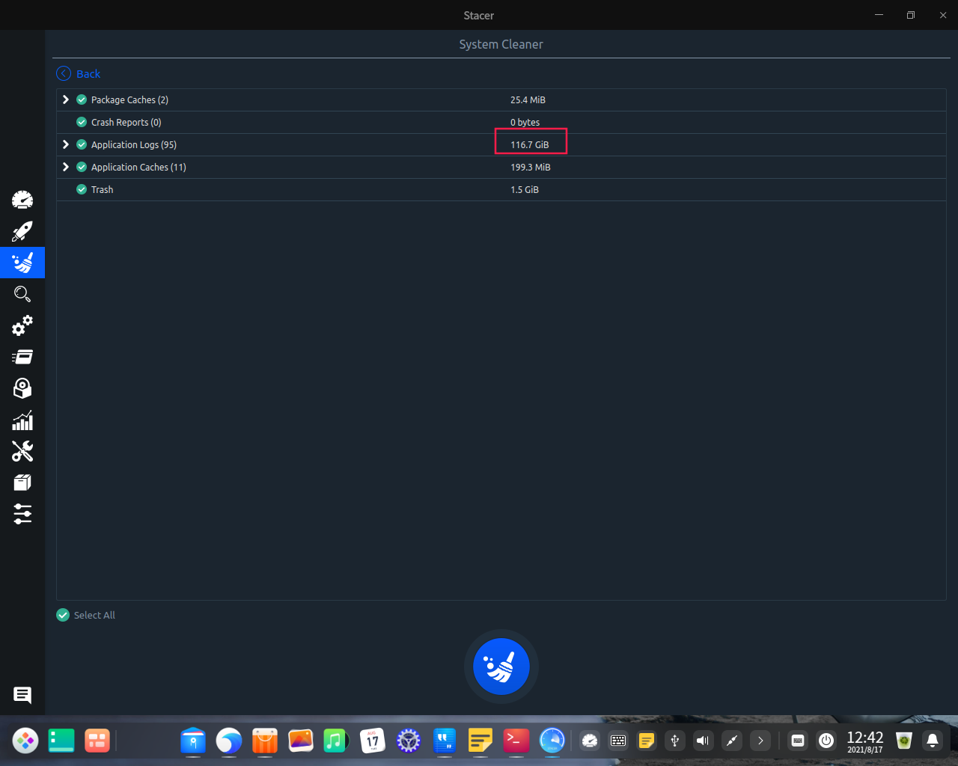Select the "Application Caches (11)" label
958x766 pixels.
(138, 167)
